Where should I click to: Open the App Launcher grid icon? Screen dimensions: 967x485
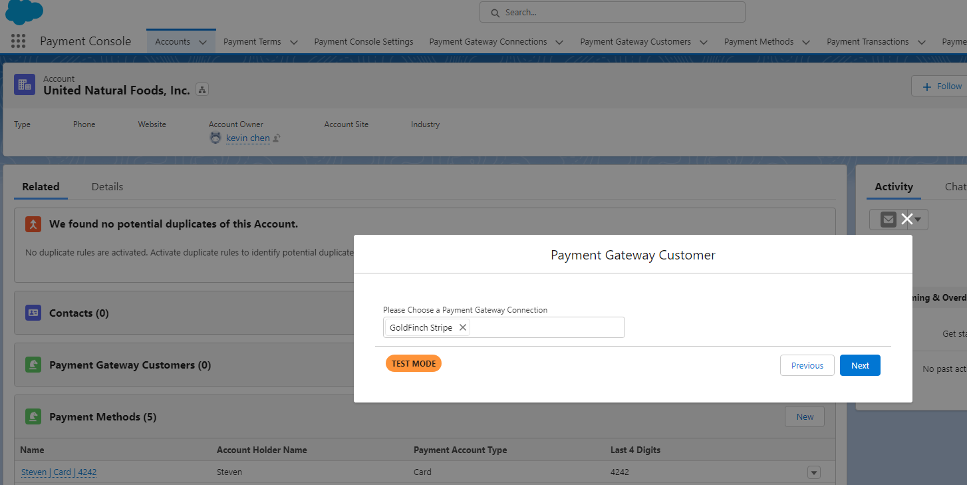(x=19, y=41)
